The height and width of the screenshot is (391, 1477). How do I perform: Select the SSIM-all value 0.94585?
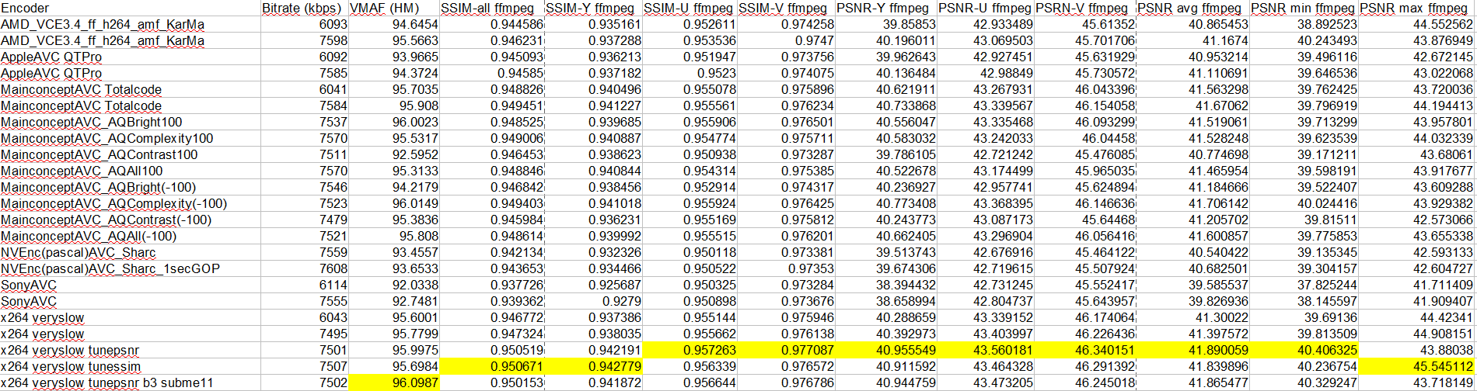coord(491,73)
